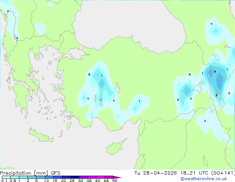235x182 pixels.
Task: Select the 5–10 mm legend swatch
Action: pos(40,177)
